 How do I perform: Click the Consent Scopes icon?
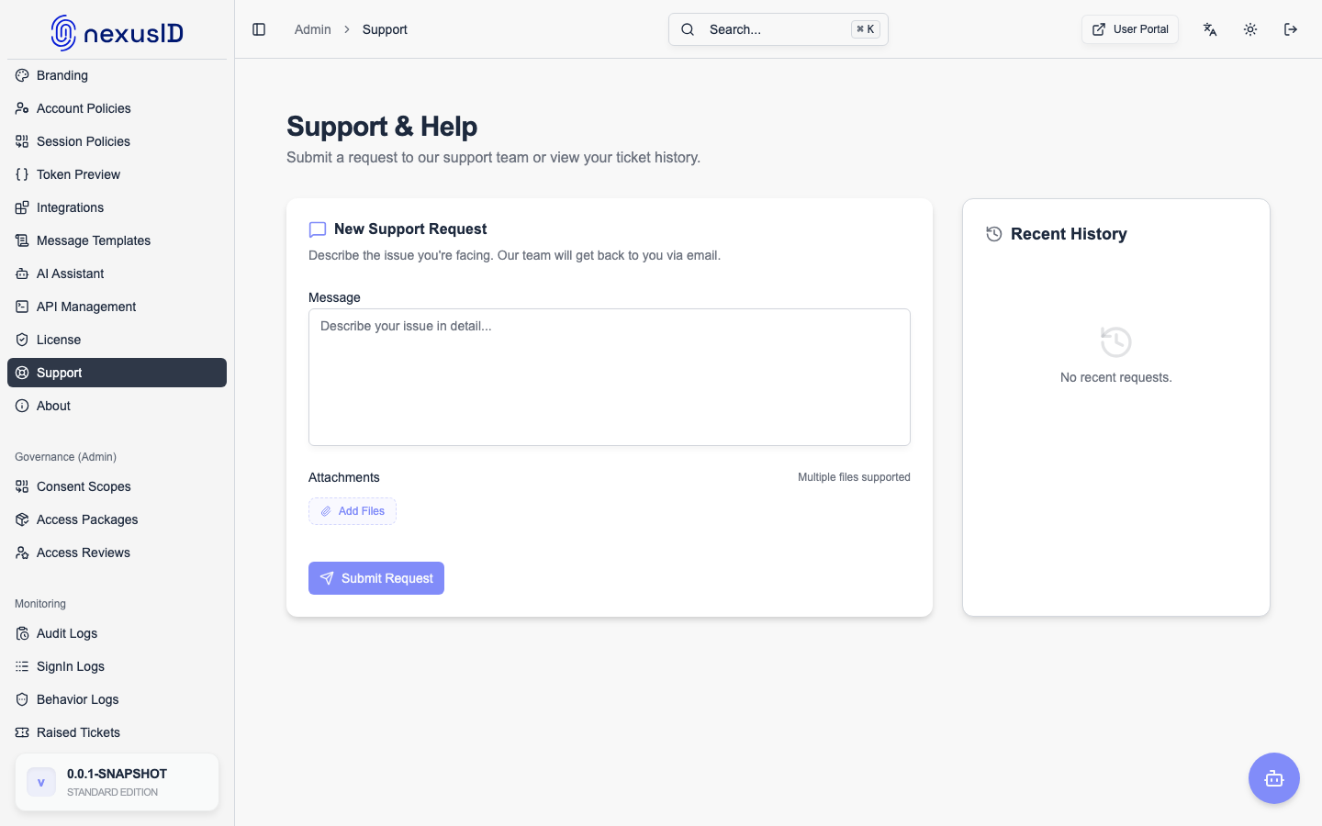click(x=22, y=486)
